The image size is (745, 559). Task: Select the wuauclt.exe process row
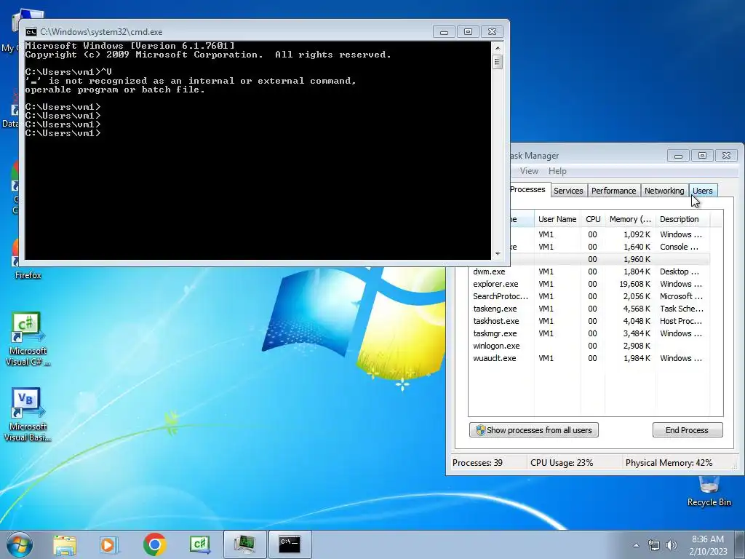589,358
